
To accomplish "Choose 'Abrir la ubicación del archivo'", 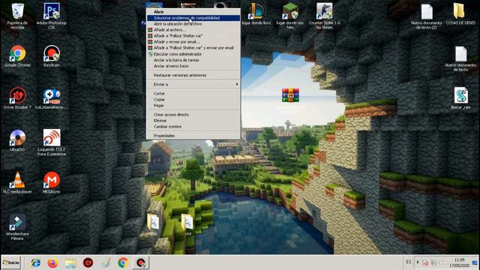I will pos(193,24).
